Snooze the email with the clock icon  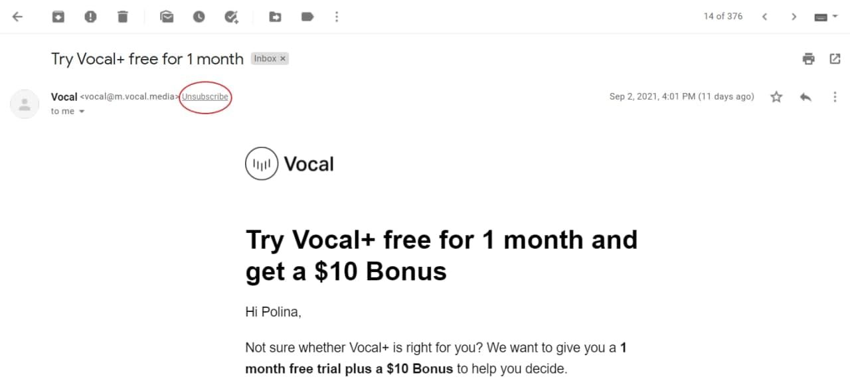(x=199, y=17)
